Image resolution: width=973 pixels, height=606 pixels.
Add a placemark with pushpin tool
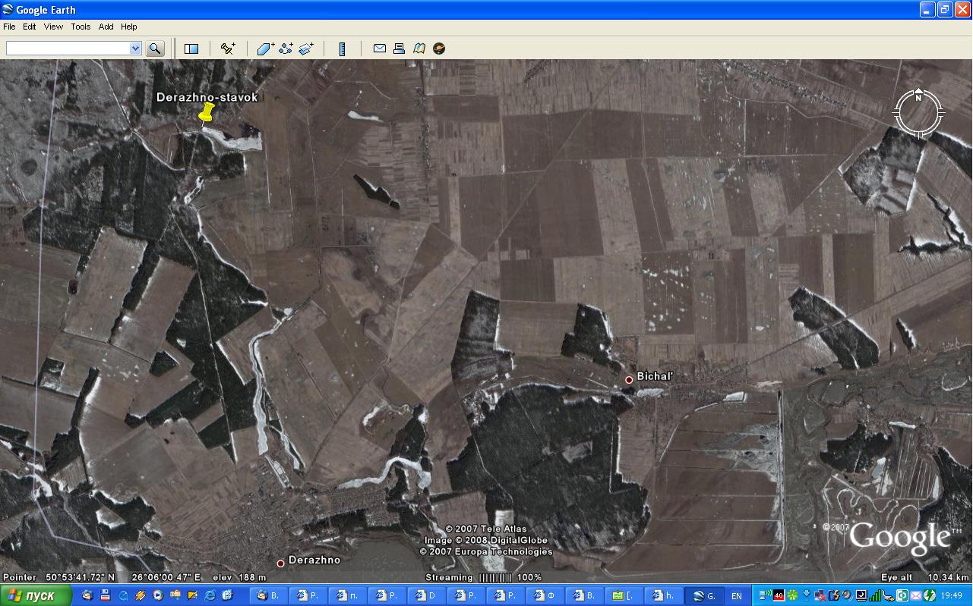point(228,49)
